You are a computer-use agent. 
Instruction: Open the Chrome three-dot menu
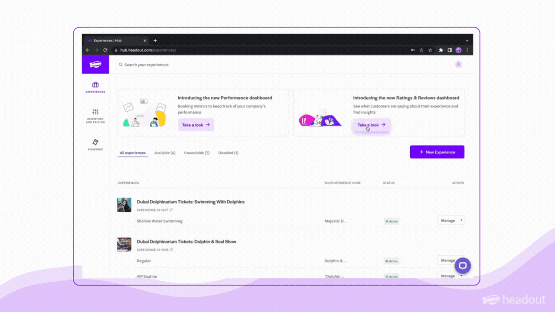(467, 50)
